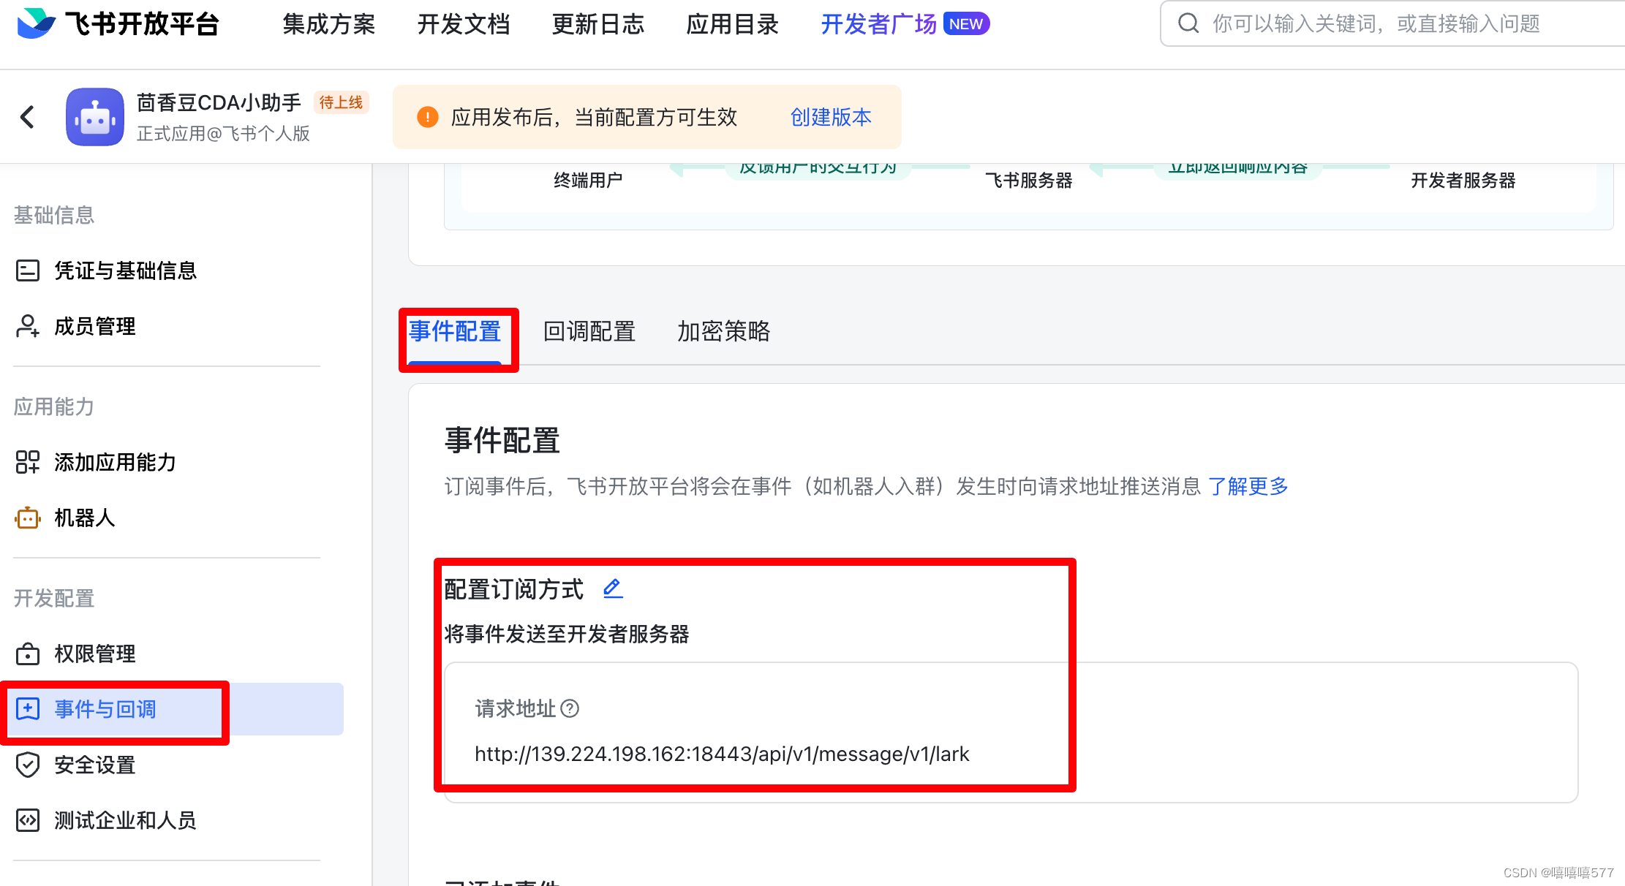Click the 创建版本 link
Viewport: 1625px width, 886px height.
[831, 117]
